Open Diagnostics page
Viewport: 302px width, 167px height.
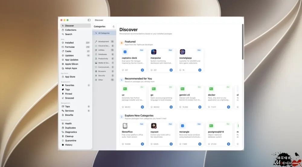pyautogui.click(x=75, y=132)
